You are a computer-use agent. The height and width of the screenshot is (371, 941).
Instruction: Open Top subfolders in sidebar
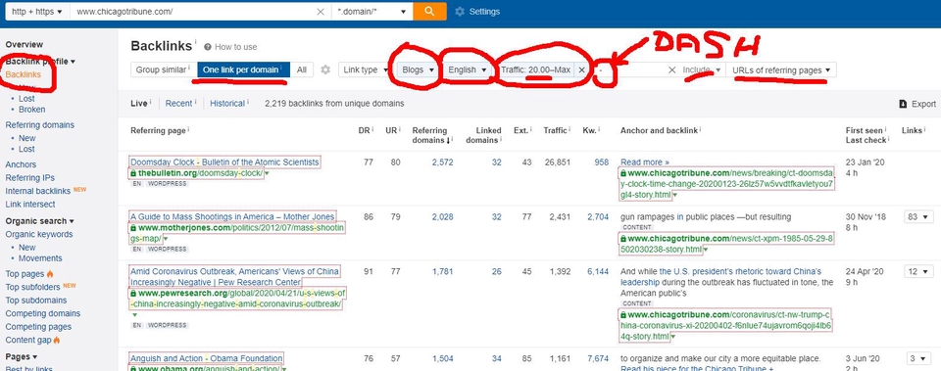click(x=33, y=287)
